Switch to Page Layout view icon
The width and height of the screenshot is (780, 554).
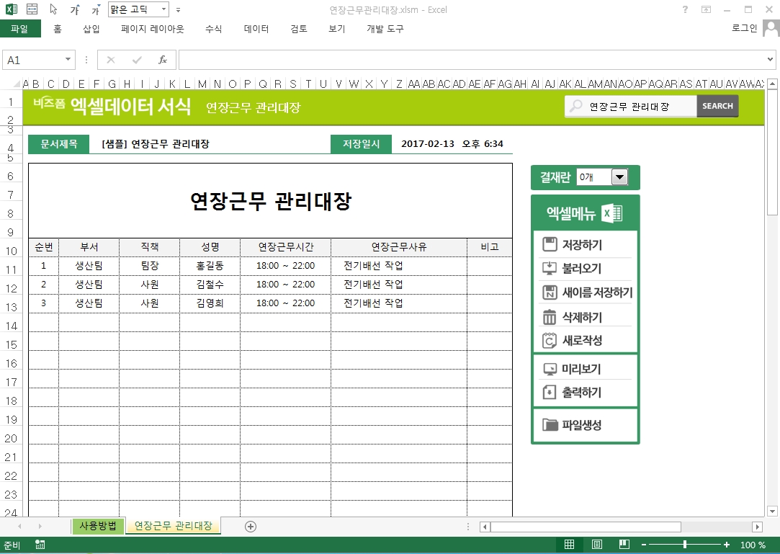click(x=597, y=545)
